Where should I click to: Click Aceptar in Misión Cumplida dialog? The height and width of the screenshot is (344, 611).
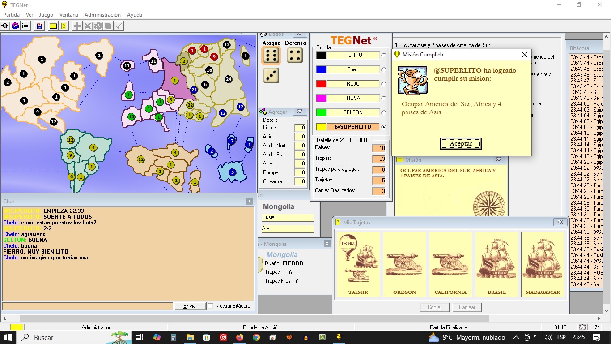(x=461, y=144)
